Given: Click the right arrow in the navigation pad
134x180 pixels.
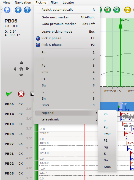Looking at the screenshot, I should click(x=28, y=69).
